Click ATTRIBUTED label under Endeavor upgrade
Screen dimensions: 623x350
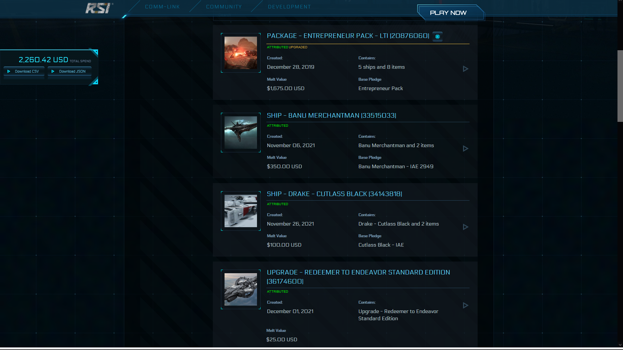click(x=277, y=292)
